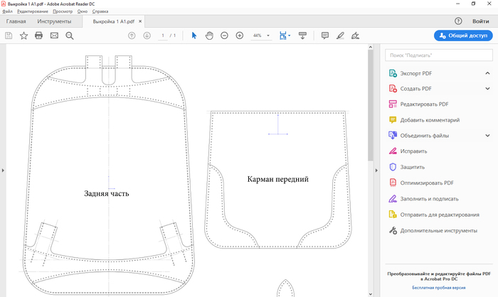
Task: Expand the left navigation pane arrow
Action: pyautogui.click(x=3, y=170)
